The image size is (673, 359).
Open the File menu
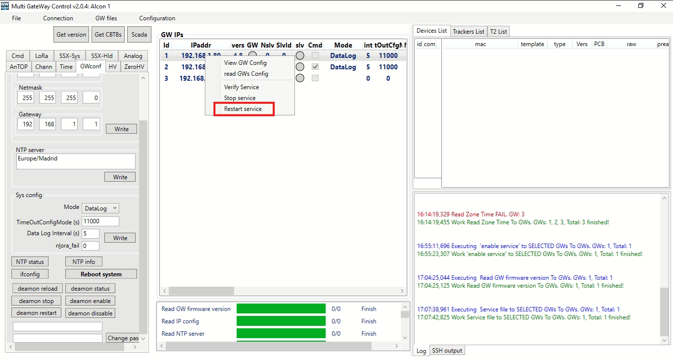(16, 18)
